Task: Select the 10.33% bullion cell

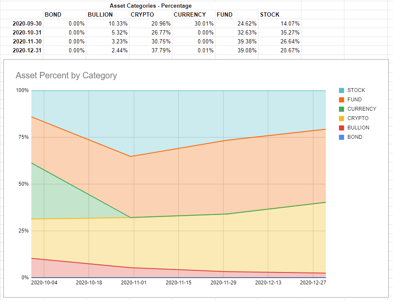Action: [107, 24]
